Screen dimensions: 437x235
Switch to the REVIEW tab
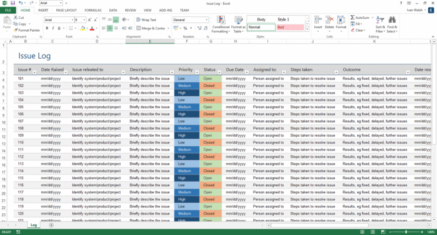(x=130, y=11)
